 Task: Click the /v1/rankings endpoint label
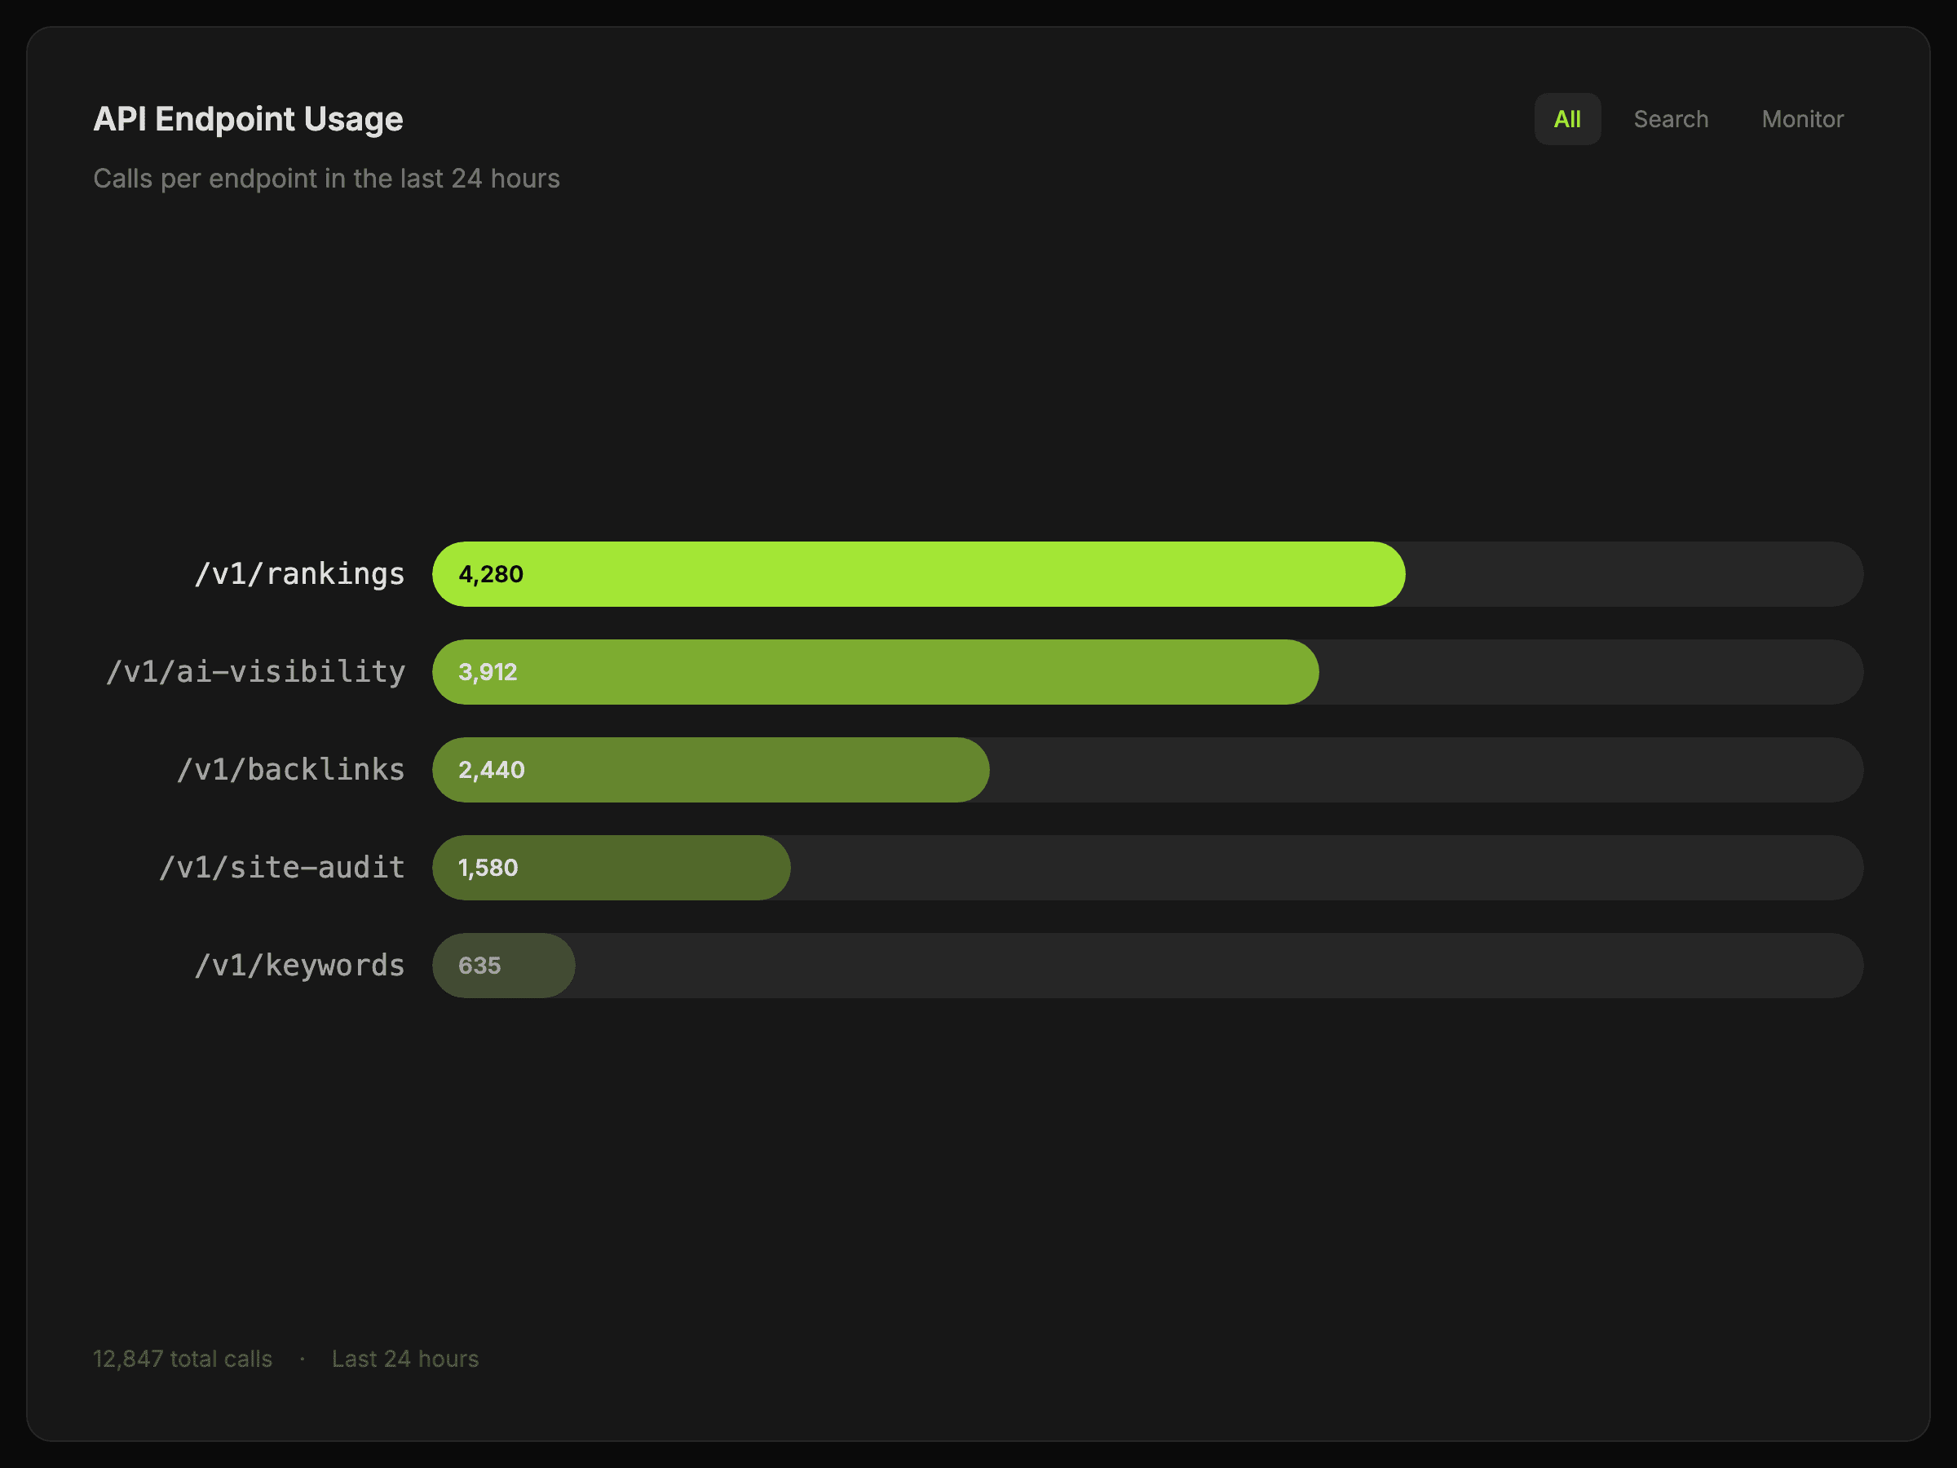tap(299, 574)
